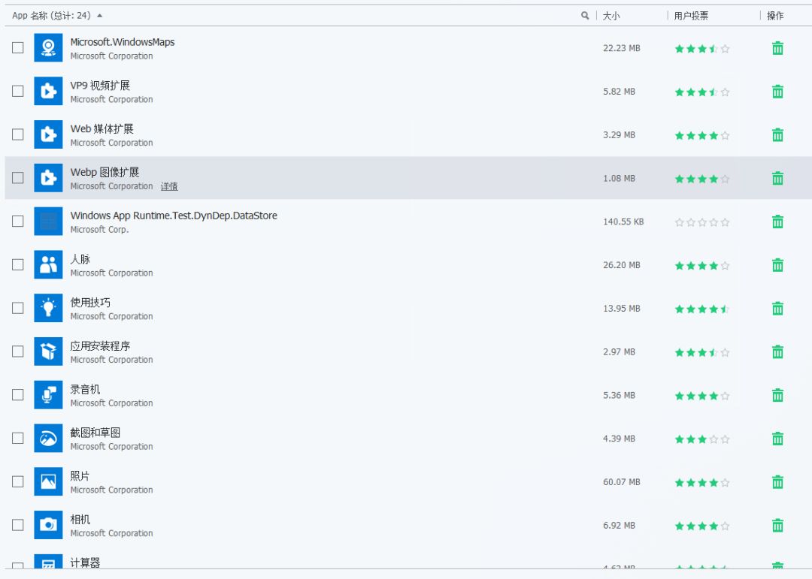812x579 pixels.
Task: Click the 140.55 KB size value
Action: click(623, 222)
